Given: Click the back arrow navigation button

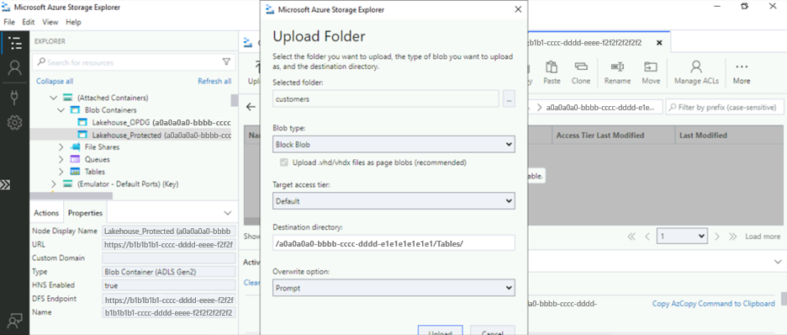Looking at the screenshot, I should point(251,107).
